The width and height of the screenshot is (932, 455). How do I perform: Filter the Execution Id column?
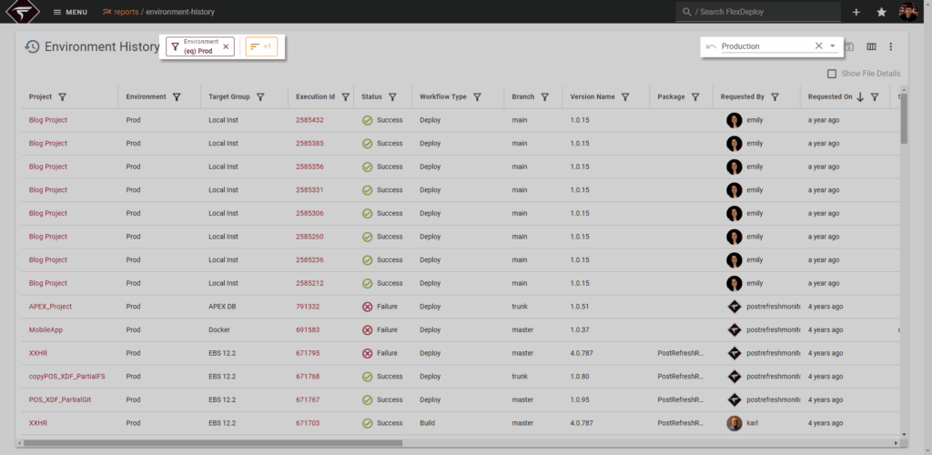[345, 96]
